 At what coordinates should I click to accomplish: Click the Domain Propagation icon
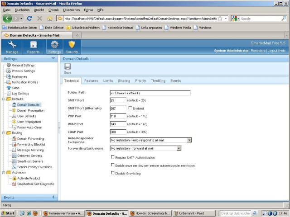14,110
